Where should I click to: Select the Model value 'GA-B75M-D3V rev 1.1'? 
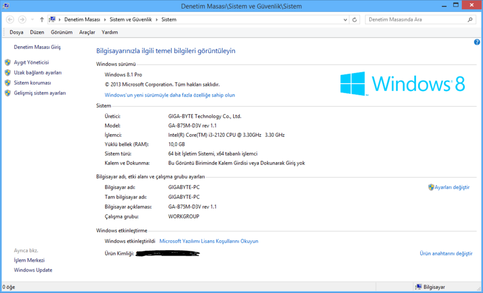[192, 126]
